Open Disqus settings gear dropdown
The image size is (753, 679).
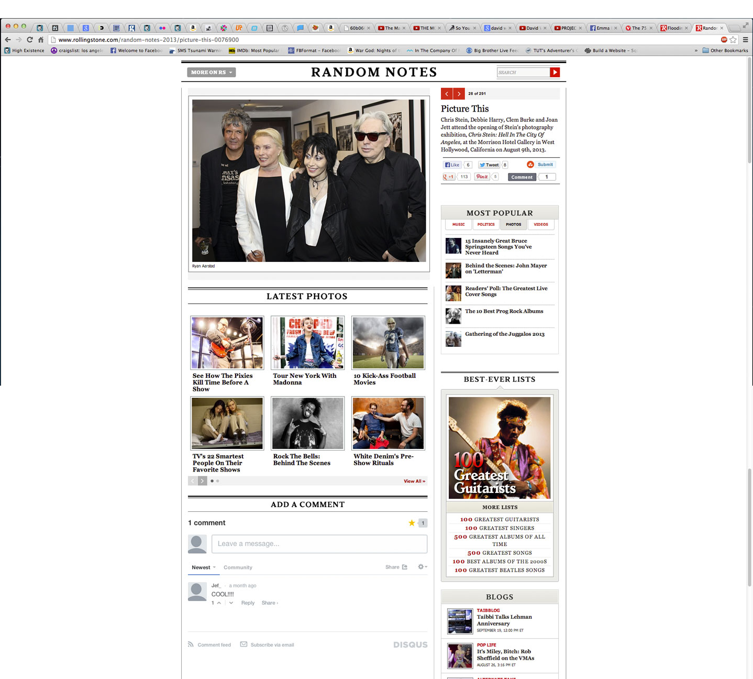[422, 567]
